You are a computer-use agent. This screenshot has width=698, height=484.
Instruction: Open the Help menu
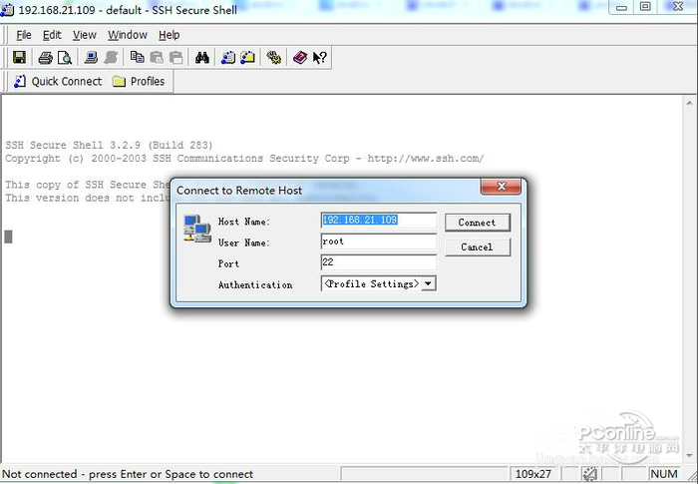(x=170, y=35)
